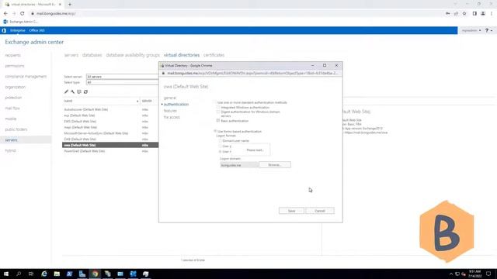This screenshot has width=497, height=279.
Task: Select authentication section in the dialog
Action: 176,104
